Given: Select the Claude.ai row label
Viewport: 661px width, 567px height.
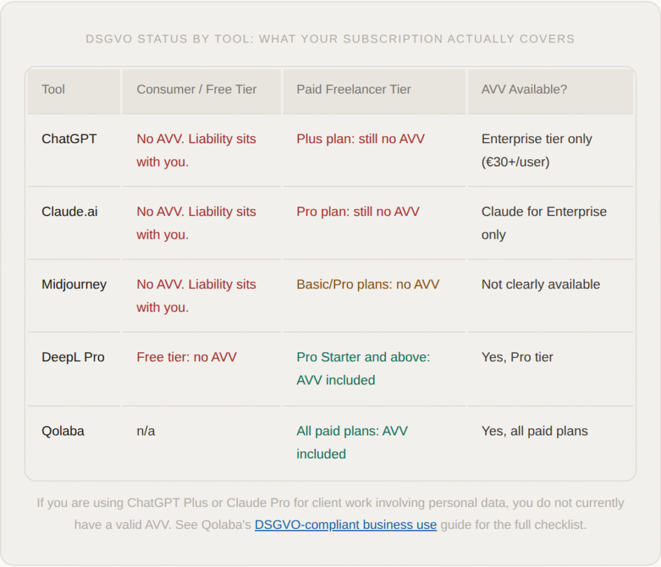Looking at the screenshot, I should (x=70, y=212).
